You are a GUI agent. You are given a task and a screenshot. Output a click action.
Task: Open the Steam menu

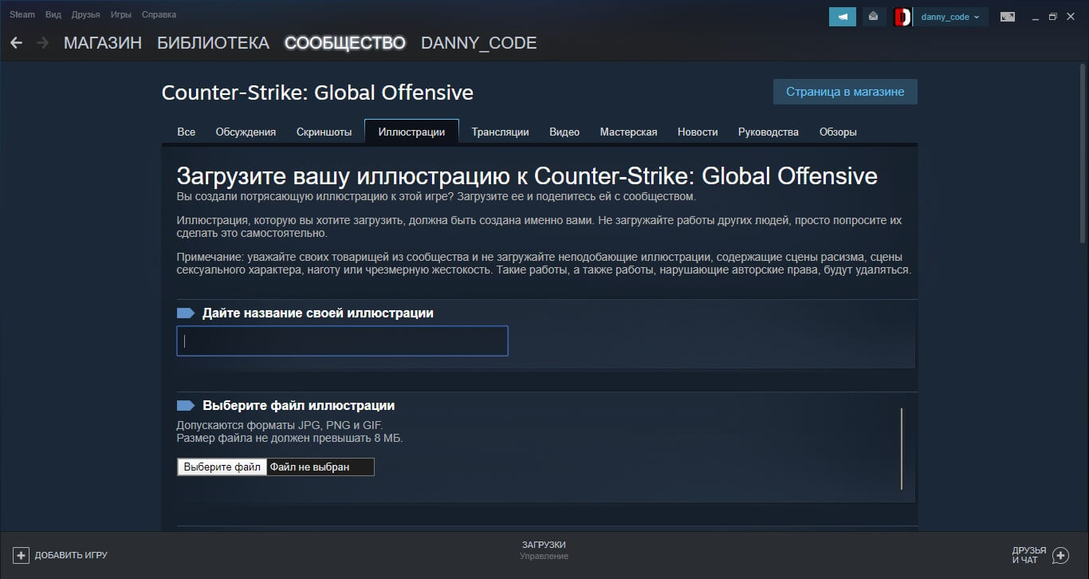pyautogui.click(x=22, y=14)
